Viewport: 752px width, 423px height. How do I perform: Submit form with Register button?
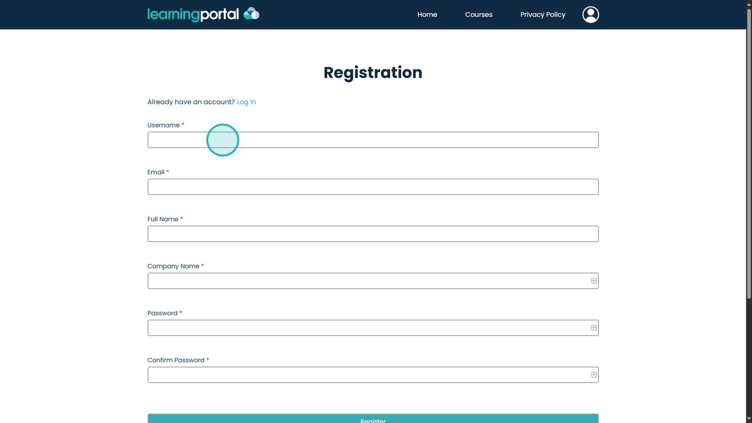tap(373, 418)
